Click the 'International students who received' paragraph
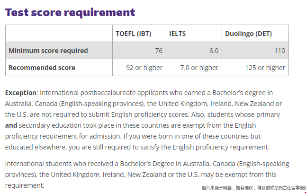The height and width of the screenshot is (193, 306). (x=147, y=175)
